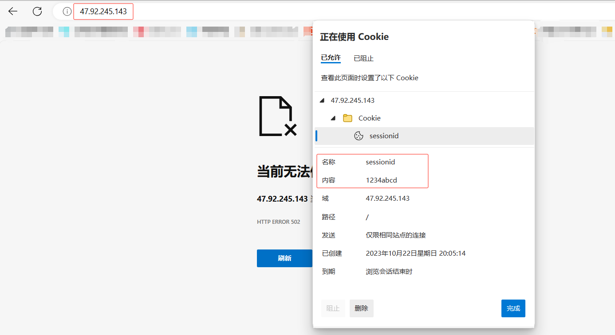Viewport: 615px width, 335px height.
Task: Select the Cookie folder icon
Action: pos(348,118)
